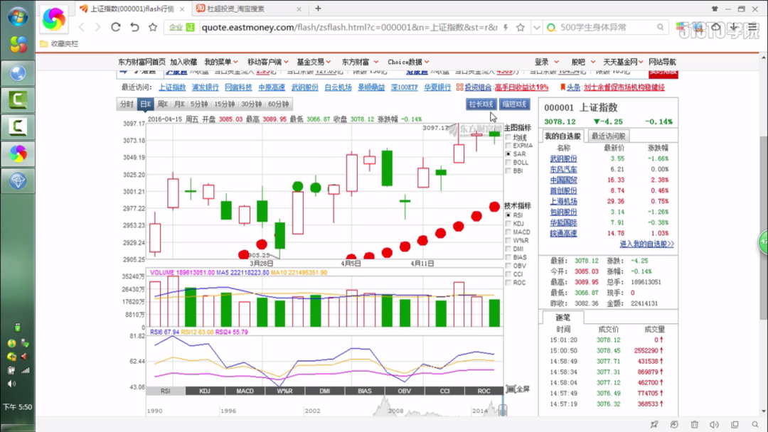Select the RSI technical indicator radio
This screenshot has width=768, height=432.
click(x=508, y=215)
